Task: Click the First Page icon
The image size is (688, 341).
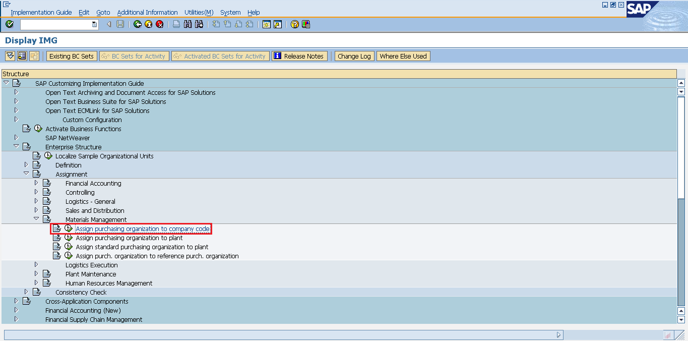Action: [x=216, y=24]
